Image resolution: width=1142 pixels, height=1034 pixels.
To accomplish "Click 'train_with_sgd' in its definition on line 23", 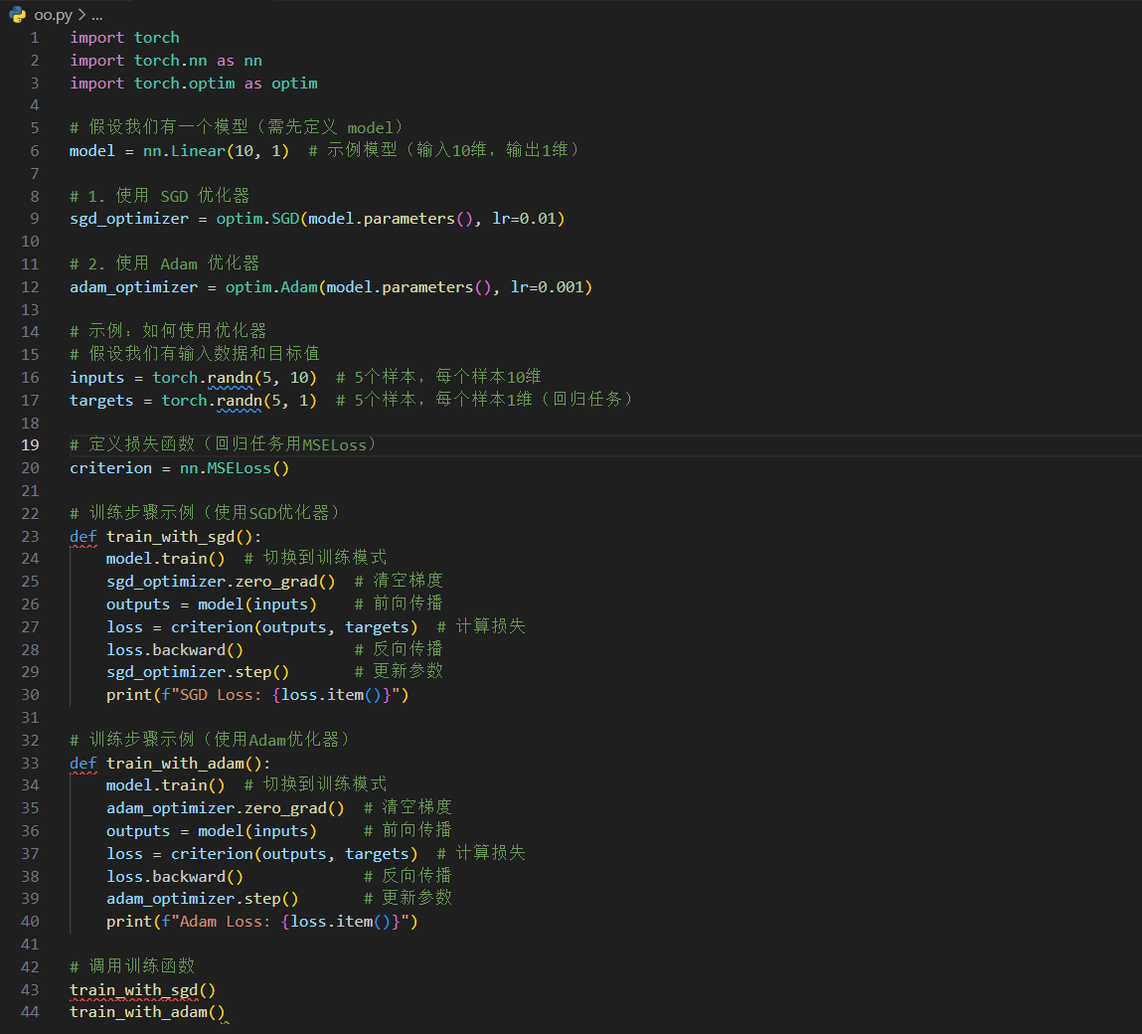I will (x=170, y=536).
